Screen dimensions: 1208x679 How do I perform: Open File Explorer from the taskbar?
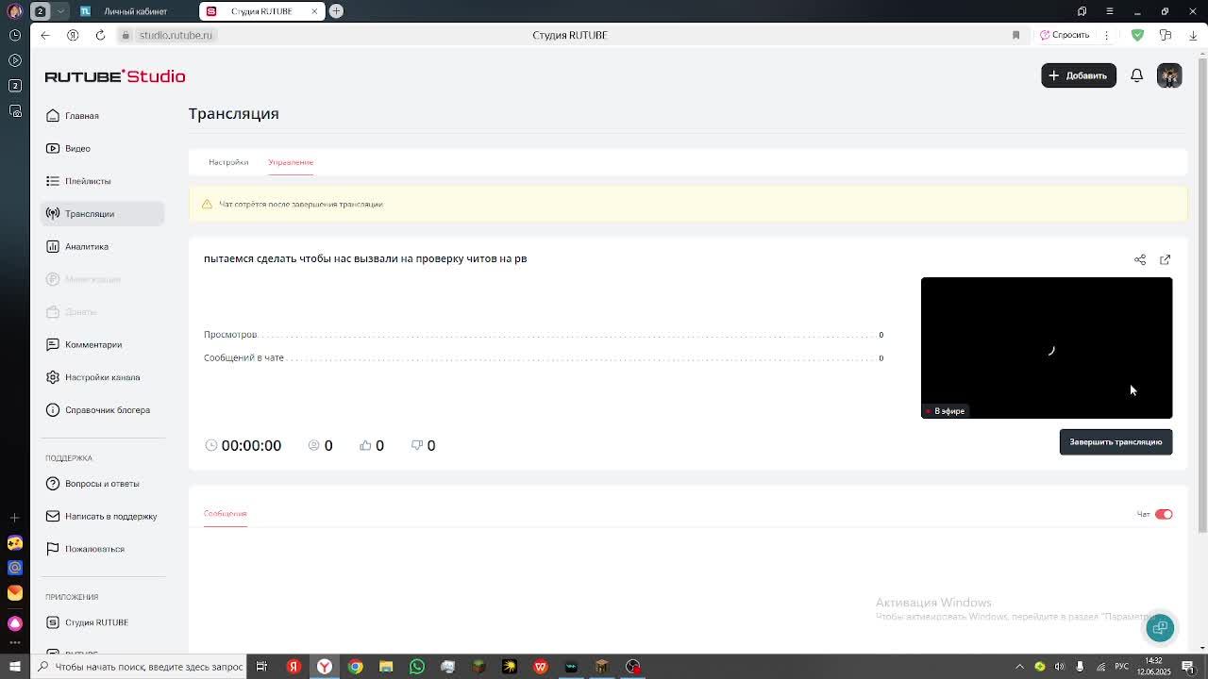pos(386,667)
